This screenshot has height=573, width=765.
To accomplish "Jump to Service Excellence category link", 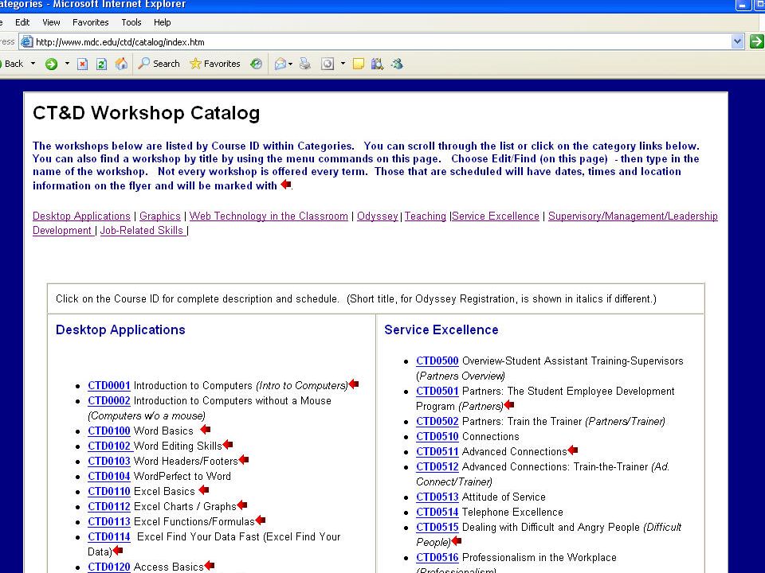I will coord(496,216).
